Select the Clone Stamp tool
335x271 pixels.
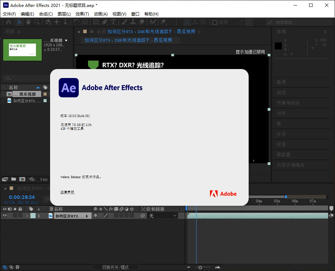[133, 22]
